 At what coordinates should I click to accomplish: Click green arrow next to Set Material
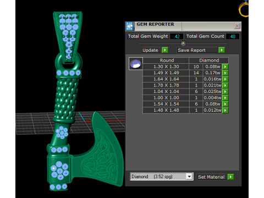(x=230, y=177)
